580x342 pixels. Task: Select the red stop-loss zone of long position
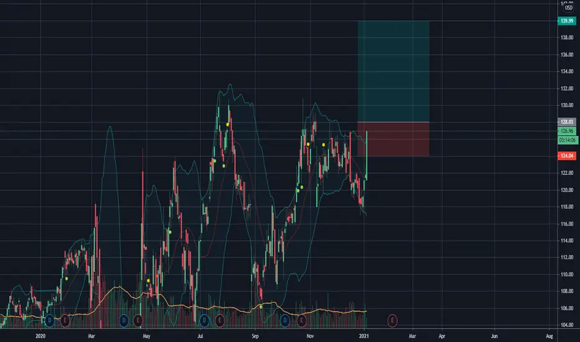click(393, 139)
